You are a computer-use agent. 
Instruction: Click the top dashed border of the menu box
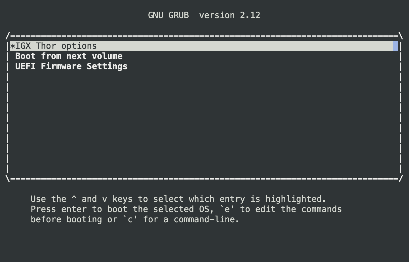pyautogui.click(x=199, y=36)
